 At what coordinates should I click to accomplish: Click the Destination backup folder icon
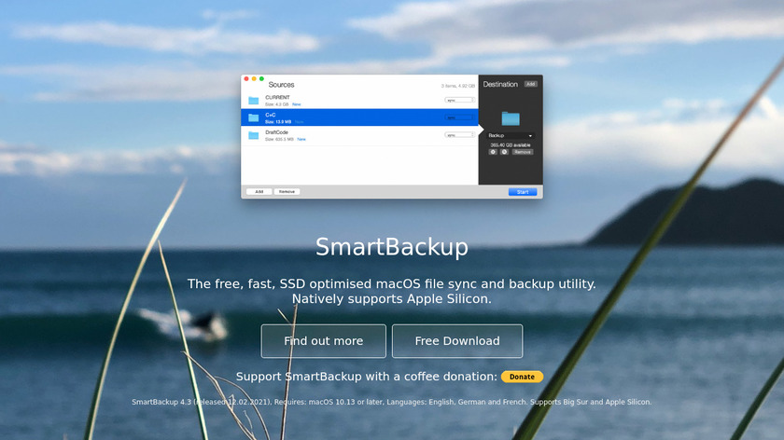[x=511, y=118]
